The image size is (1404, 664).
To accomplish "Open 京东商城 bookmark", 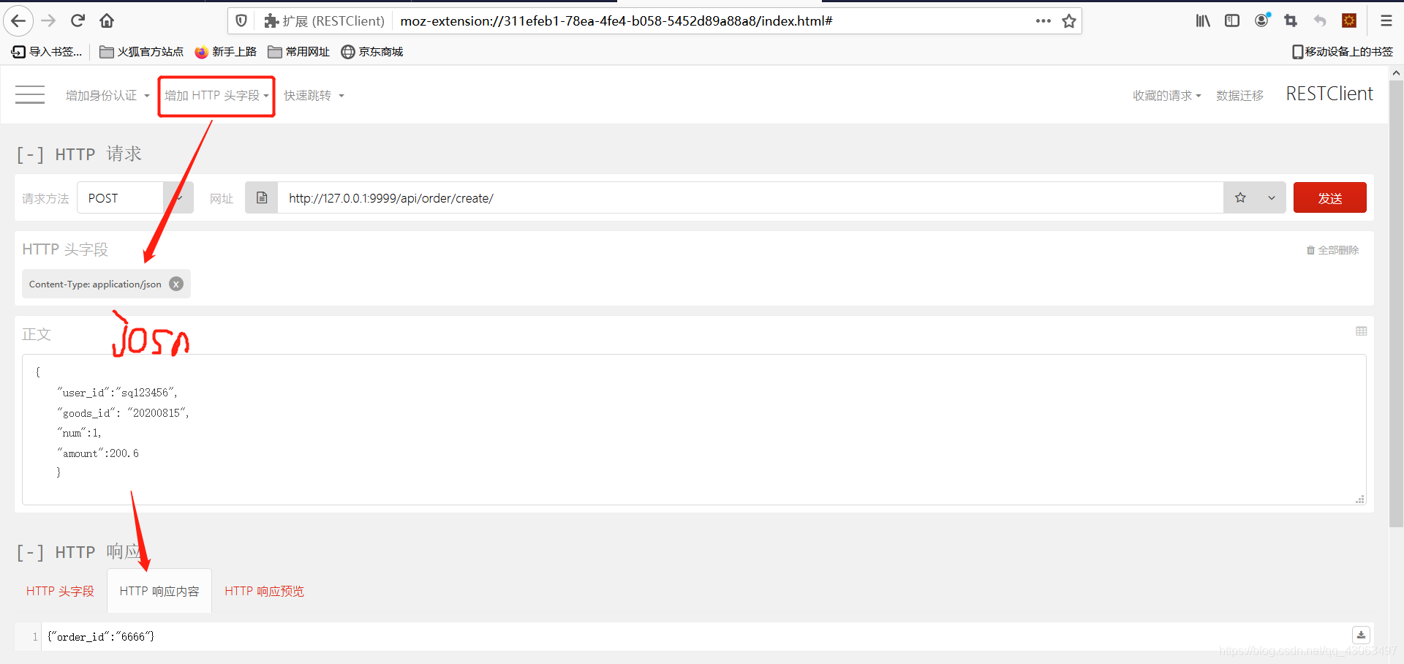I will pos(372,51).
